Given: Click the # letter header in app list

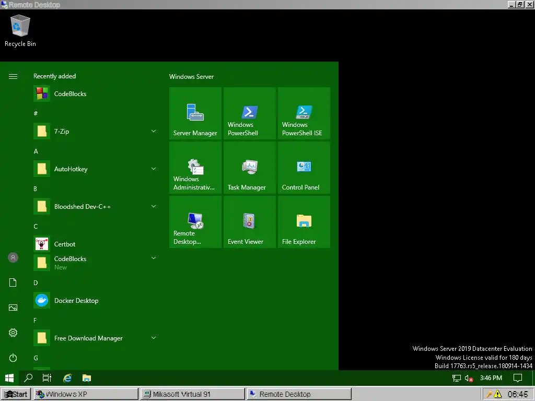Looking at the screenshot, I should (x=36, y=113).
